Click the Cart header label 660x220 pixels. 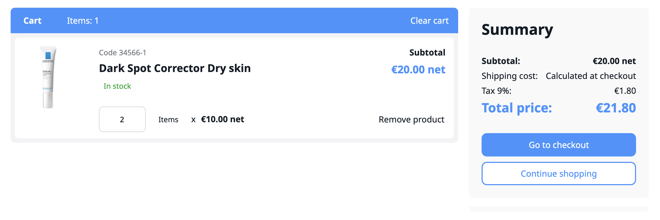[32, 20]
